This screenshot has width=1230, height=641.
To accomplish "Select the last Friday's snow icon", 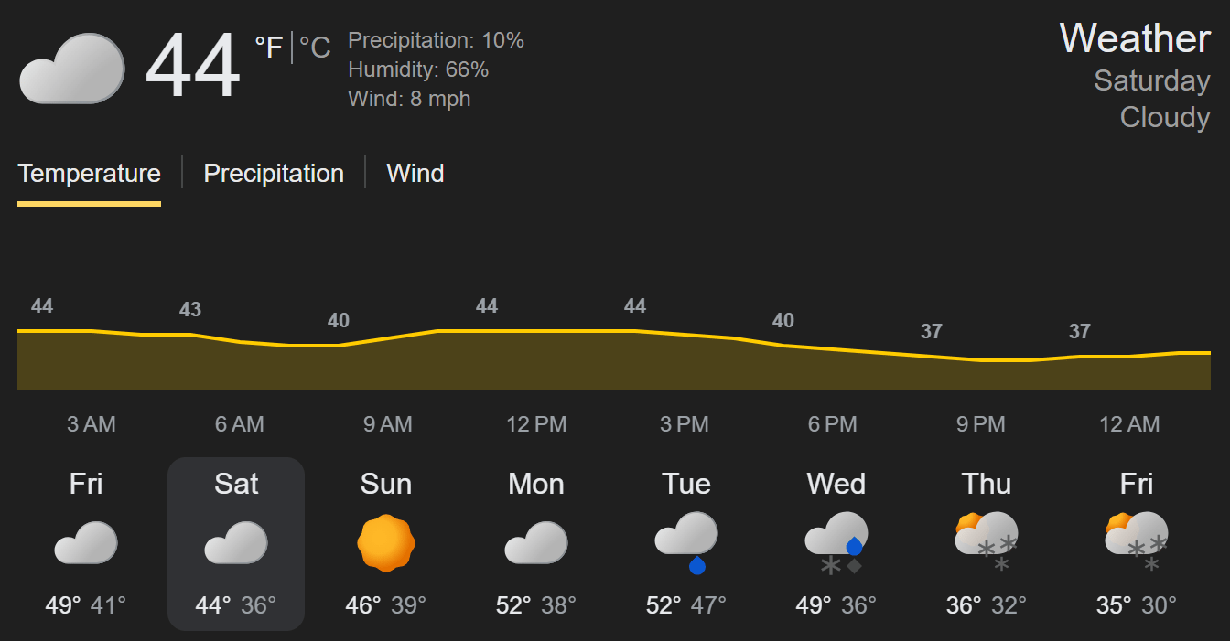I will point(1137,542).
